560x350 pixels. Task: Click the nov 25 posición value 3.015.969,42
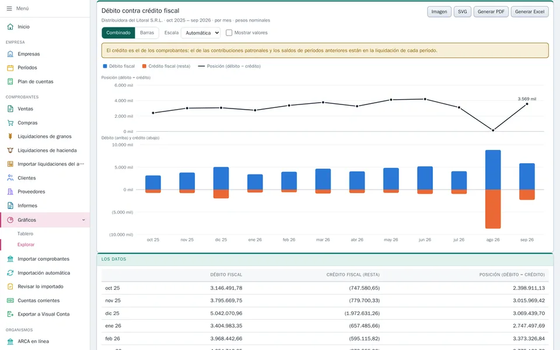coord(529,300)
